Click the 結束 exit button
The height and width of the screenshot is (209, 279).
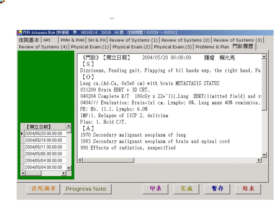[248, 189]
